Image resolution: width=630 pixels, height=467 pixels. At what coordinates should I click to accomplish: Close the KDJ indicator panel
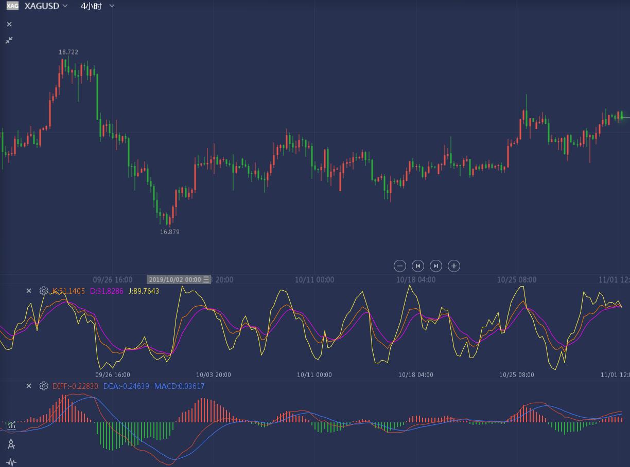[29, 291]
